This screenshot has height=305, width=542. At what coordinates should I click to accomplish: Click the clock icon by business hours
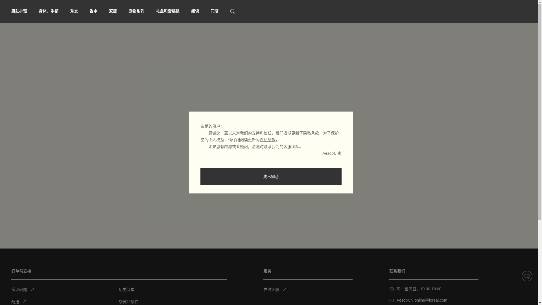click(392, 289)
